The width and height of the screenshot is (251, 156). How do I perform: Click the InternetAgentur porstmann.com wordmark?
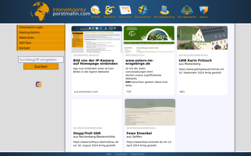coord(72,12)
